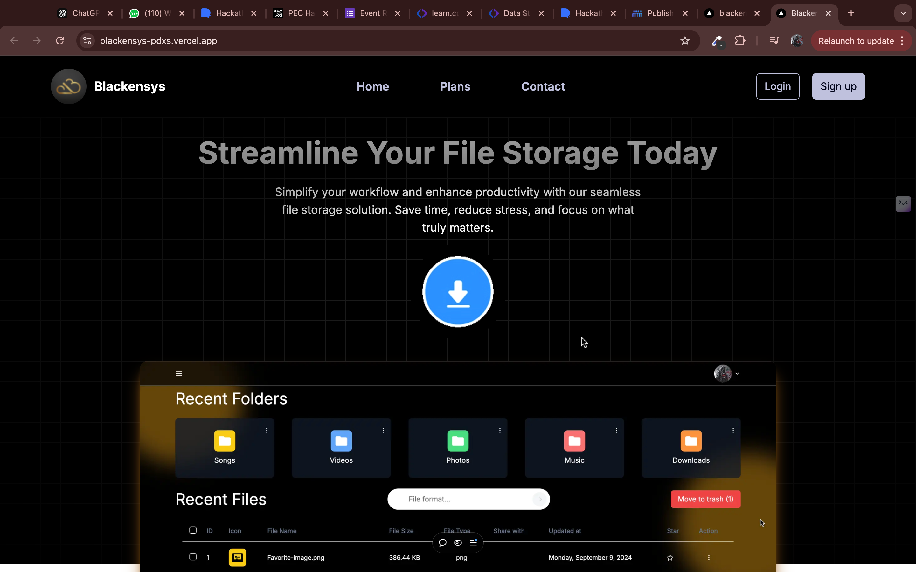Go back to the previous page

[x=14, y=41]
